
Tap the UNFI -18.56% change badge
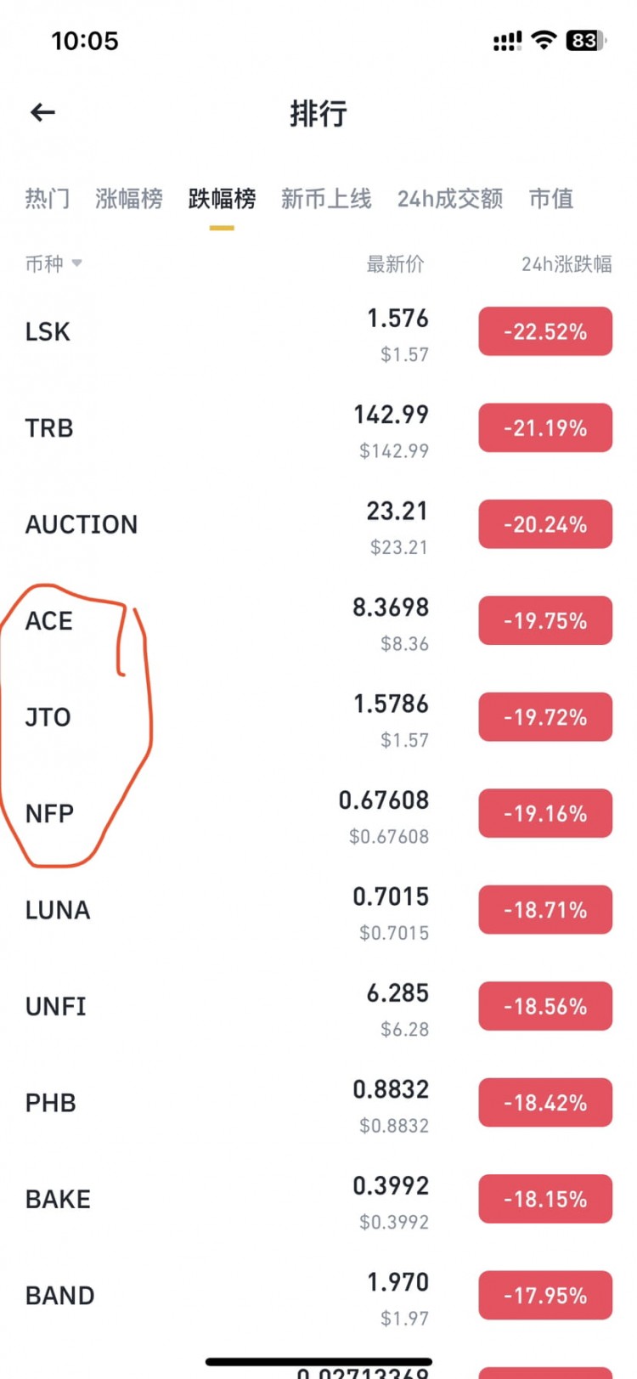(x=545, y=1006)
